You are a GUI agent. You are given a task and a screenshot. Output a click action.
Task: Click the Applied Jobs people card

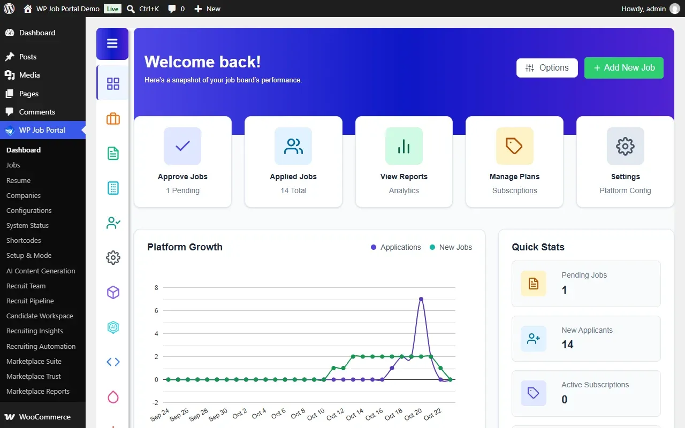293,162
